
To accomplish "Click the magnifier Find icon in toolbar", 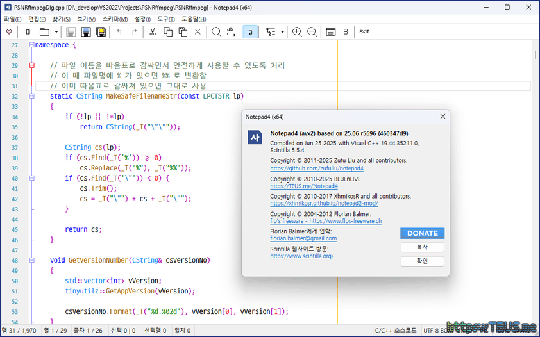I will pyautogui.click(x=216, y=31).
